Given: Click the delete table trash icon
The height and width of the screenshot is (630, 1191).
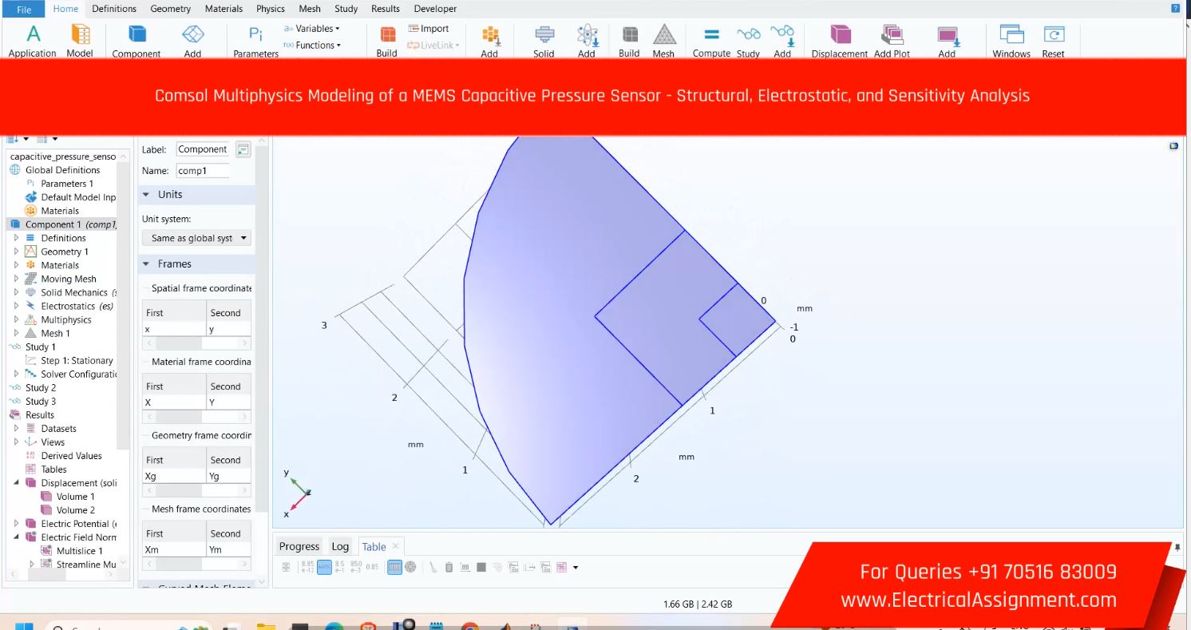Looking at the screenshot, I should (x=449, y=568).
